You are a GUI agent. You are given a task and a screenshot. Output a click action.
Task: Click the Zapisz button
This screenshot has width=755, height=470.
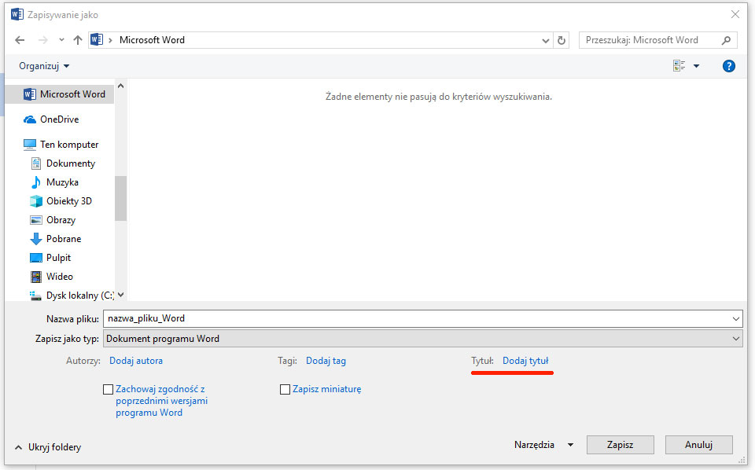tap(620, 445)
